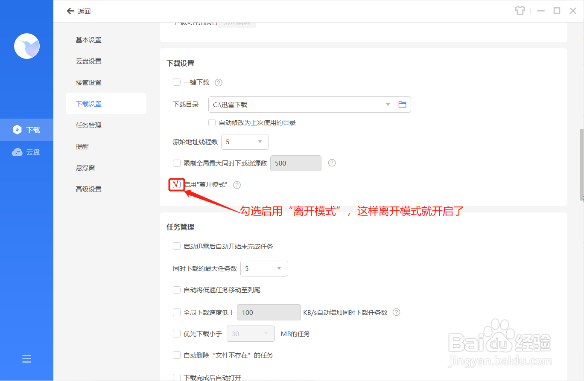Viewport: 584px width, 381px height.
Task: Click the 返回 back button
Action: [79, 11]
